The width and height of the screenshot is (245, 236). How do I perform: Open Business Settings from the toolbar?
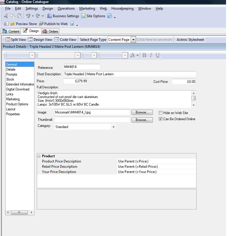point(63,16)
